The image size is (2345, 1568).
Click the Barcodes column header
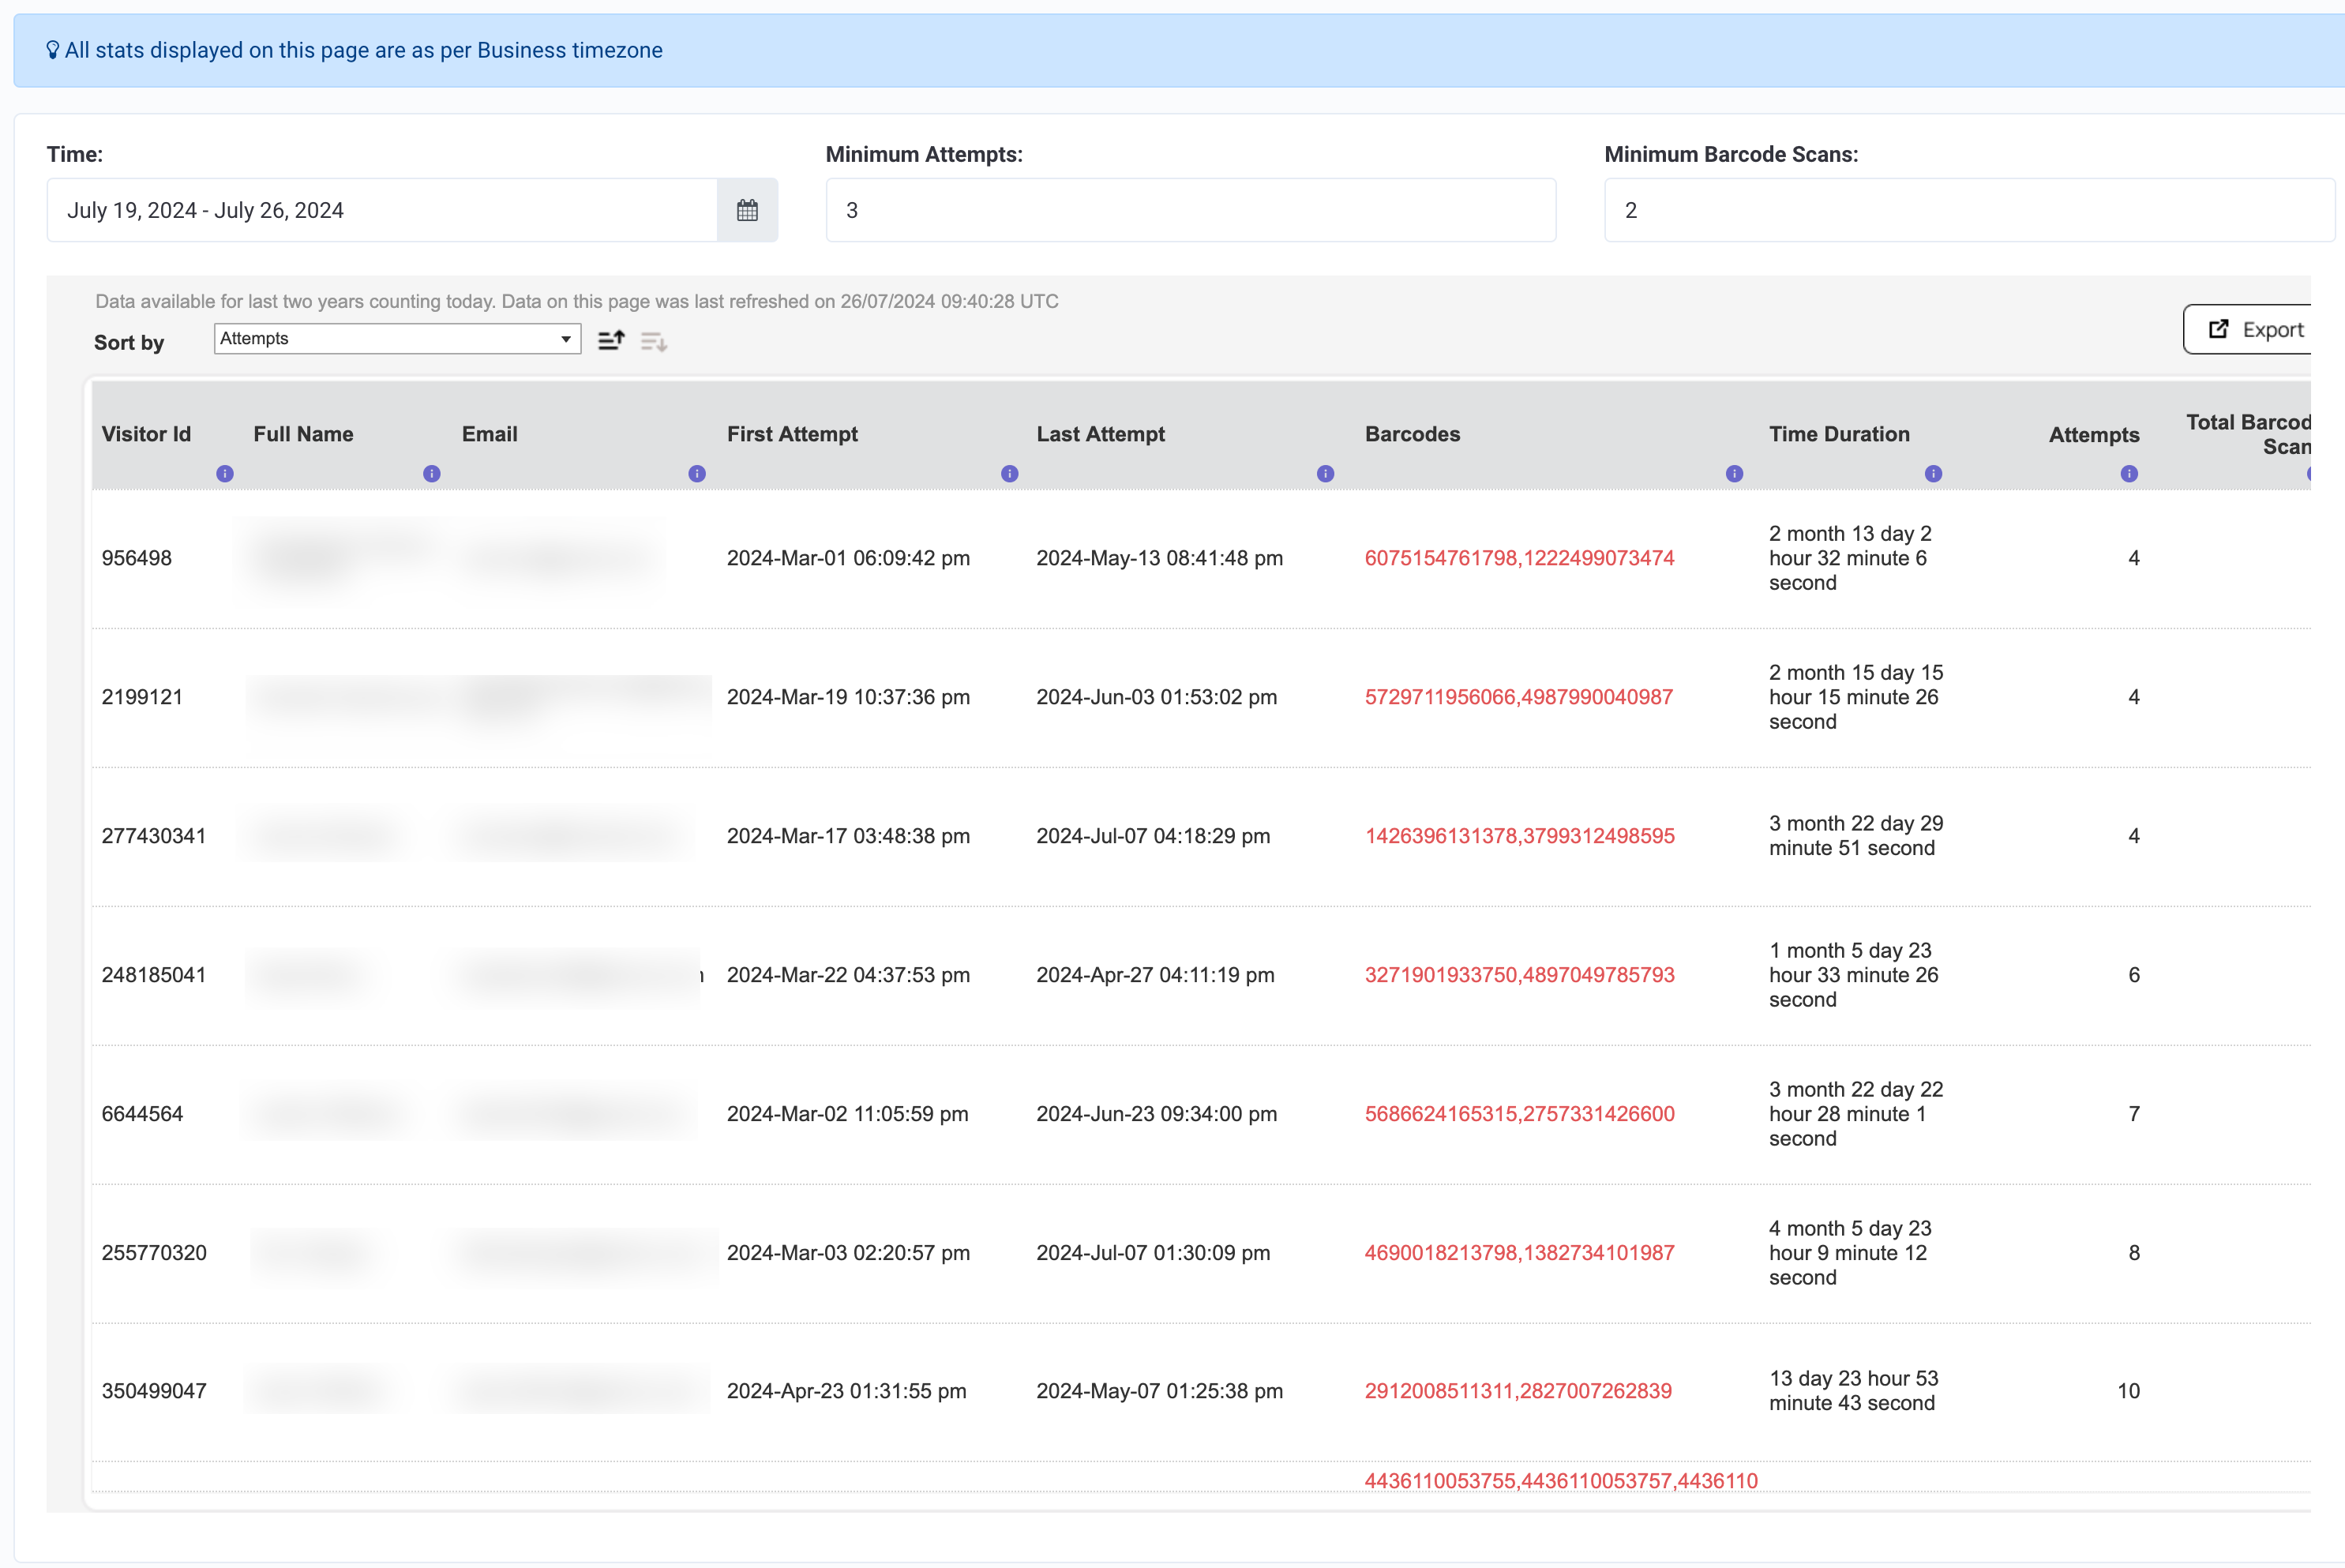[1412, 434]
